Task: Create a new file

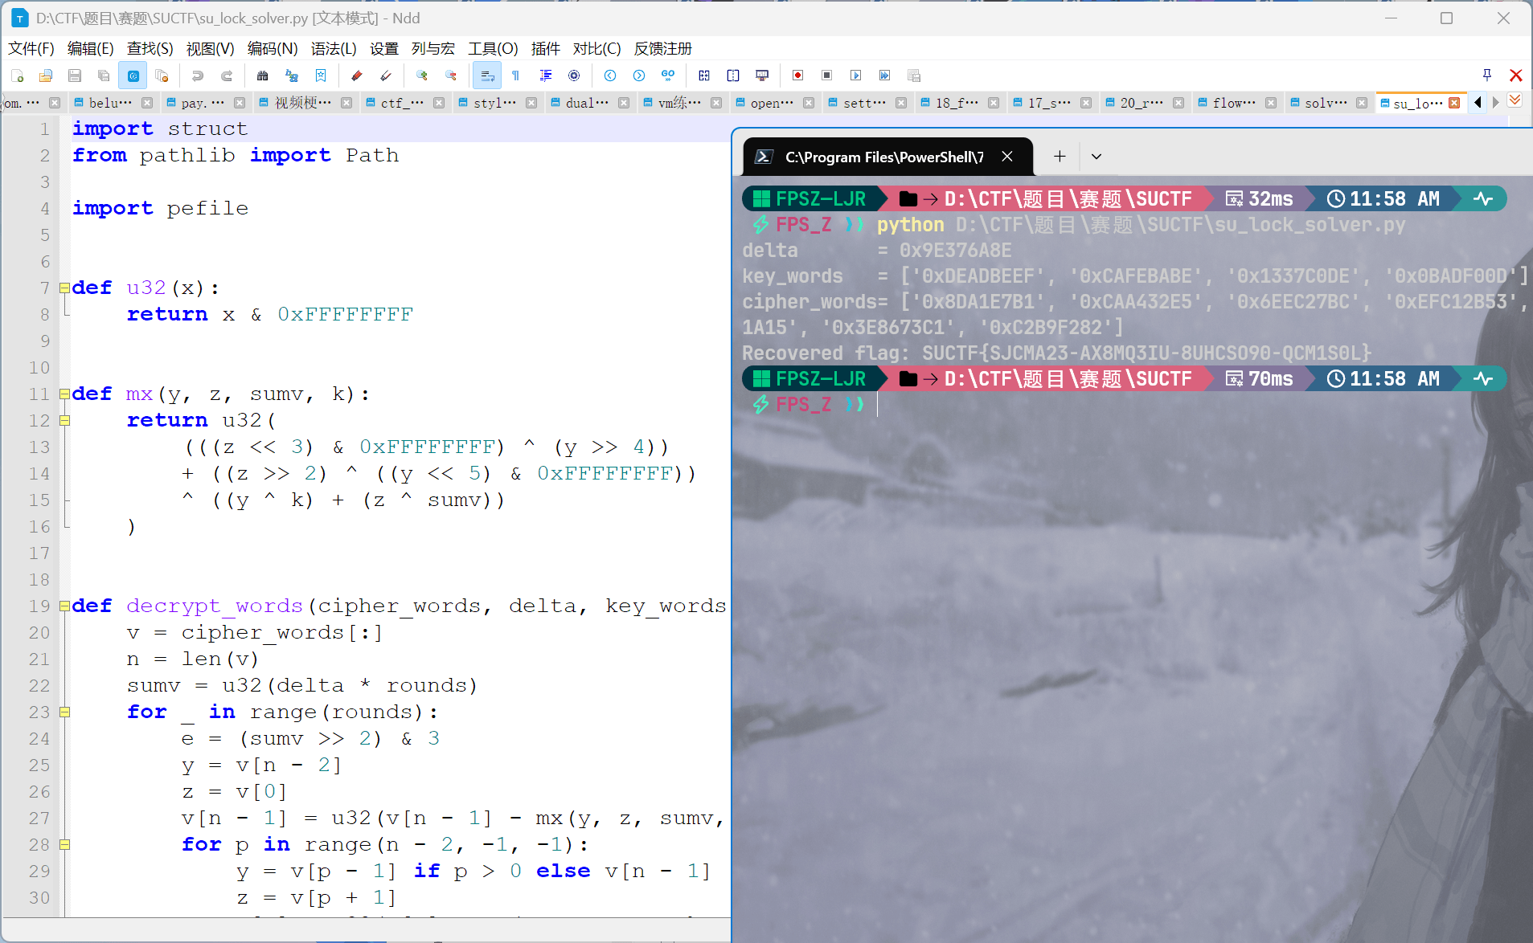Action: [x=18, y=76]
